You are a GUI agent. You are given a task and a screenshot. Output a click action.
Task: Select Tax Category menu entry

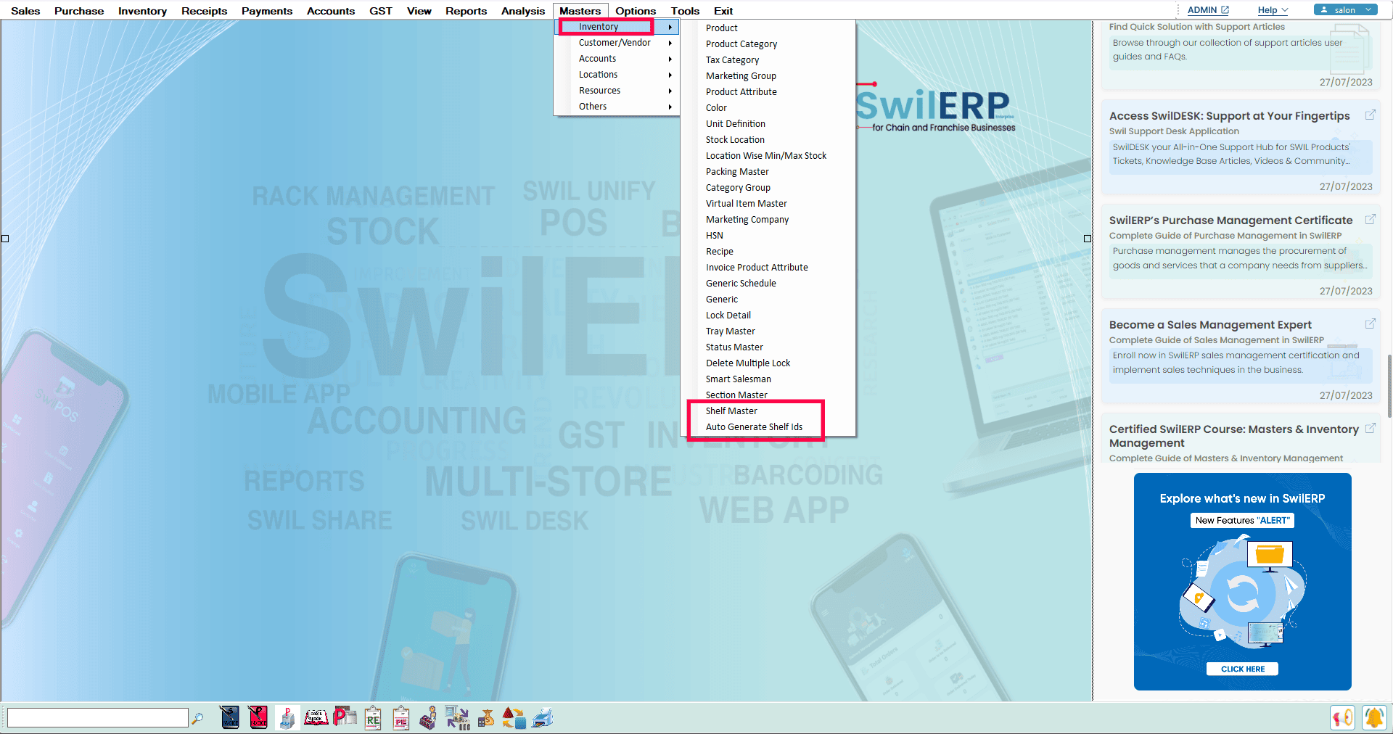[x=768, y=60]
